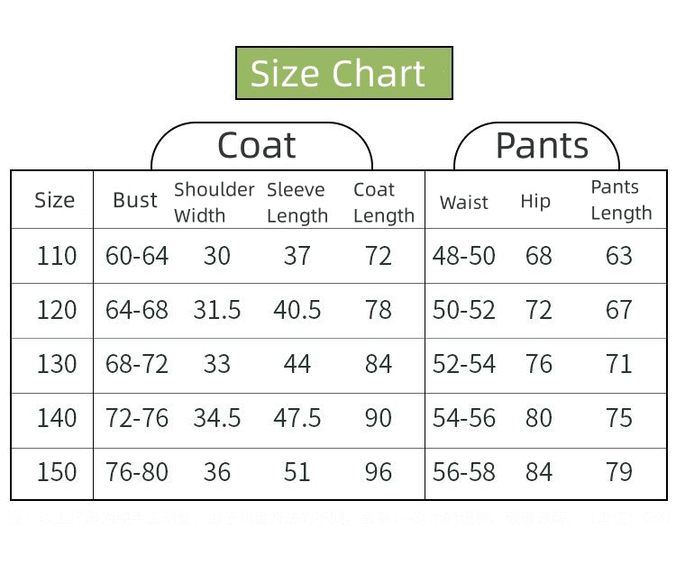Select the size 140 row label
This screenshot has width=676, height=573.
pyautogui.click(x=57, y=418)
